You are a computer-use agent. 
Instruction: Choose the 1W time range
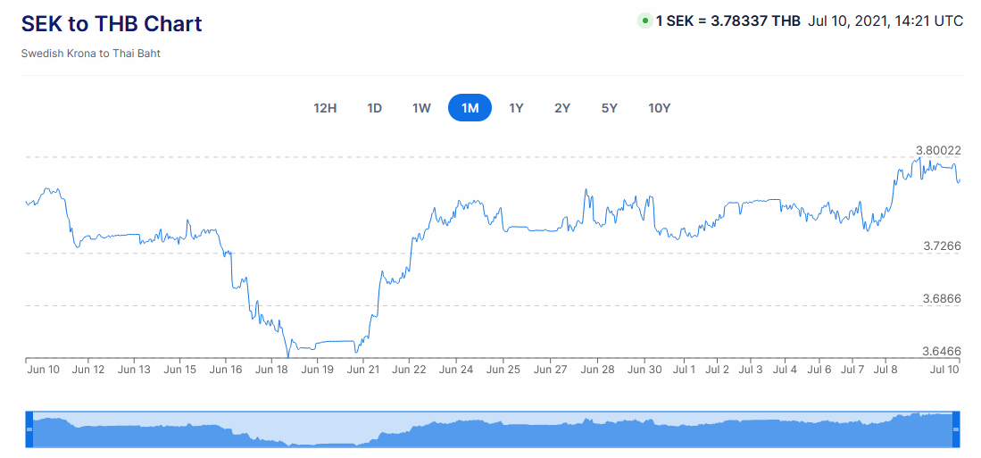pyautogui.click(x=421, y=108)
